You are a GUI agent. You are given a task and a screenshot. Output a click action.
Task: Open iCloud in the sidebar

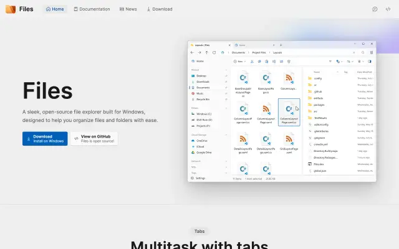click(x=209, y=147)
